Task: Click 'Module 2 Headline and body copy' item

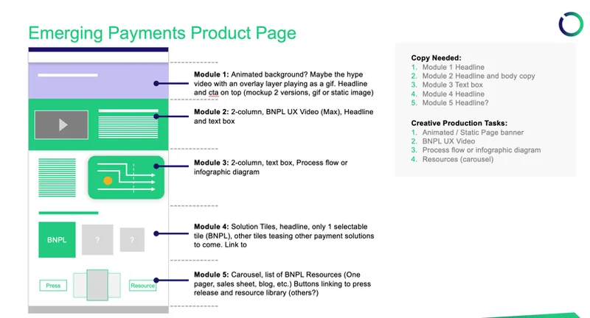Action: pyautogui.click(x=478, y=76)
